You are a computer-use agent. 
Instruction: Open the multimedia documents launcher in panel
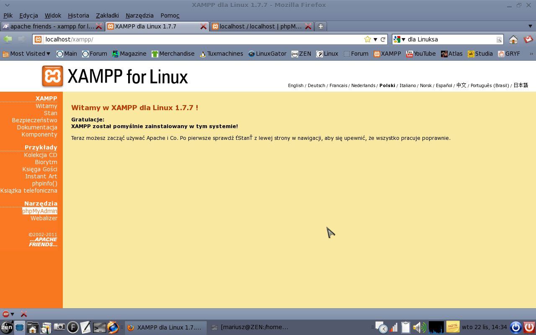point(46,327)
